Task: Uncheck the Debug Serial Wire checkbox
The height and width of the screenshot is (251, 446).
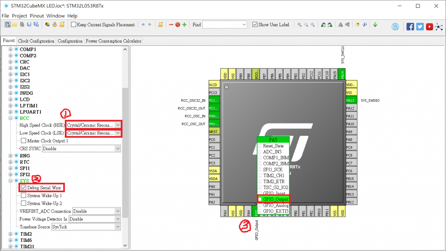Action: pyautogui.click(x=24, y=187)
